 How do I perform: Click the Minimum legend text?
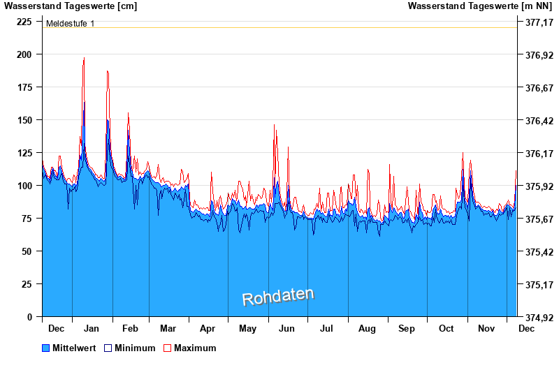(x=135, y=348)
